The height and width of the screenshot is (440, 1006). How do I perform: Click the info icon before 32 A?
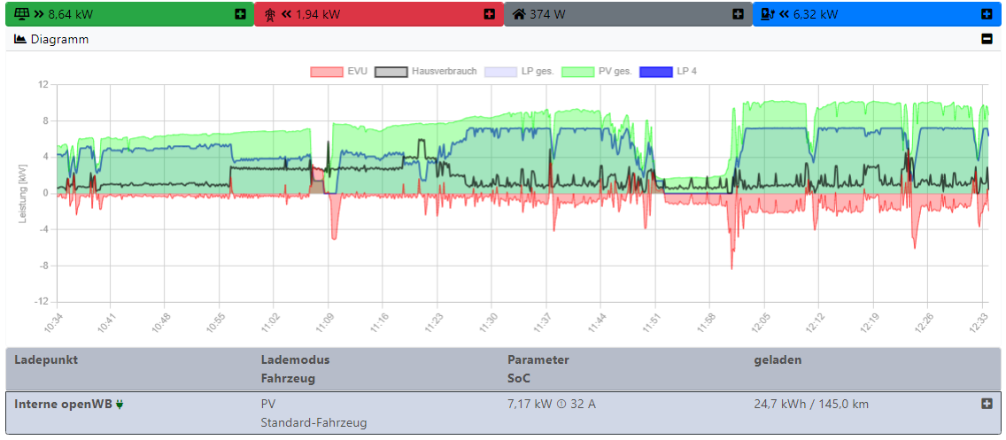tap(561, 405)
